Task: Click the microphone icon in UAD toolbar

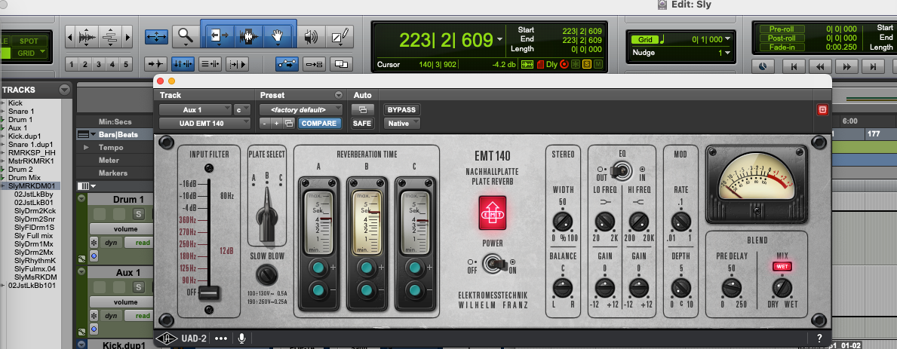Action: coord(241,338)
